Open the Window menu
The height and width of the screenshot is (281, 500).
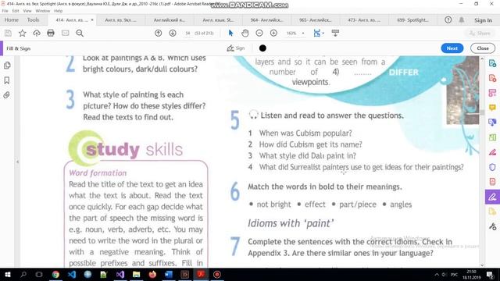tap(43, 11)
